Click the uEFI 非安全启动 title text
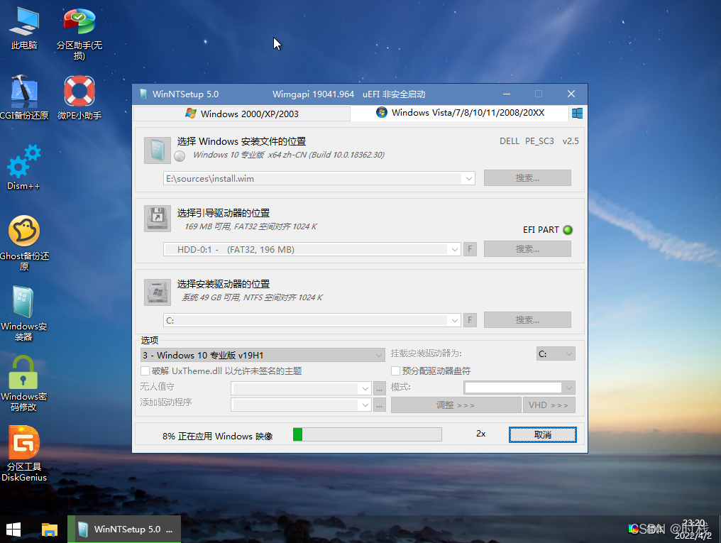The height and width of the screenshot is (543, 721). pos(394,94)
